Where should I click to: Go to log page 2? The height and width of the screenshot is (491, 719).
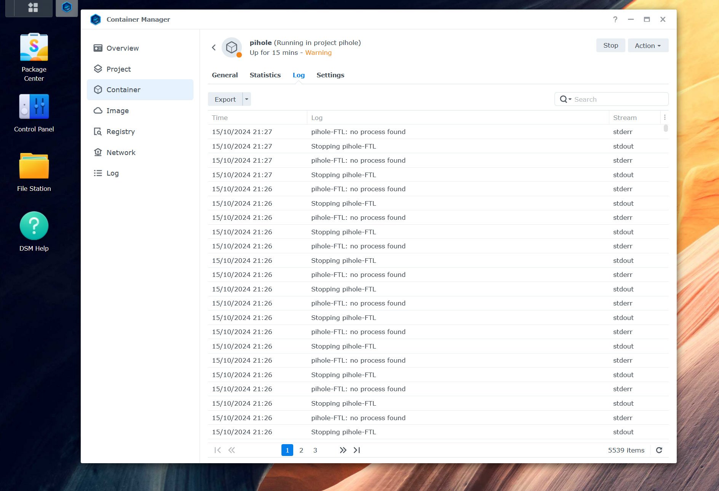pos(301,450)
